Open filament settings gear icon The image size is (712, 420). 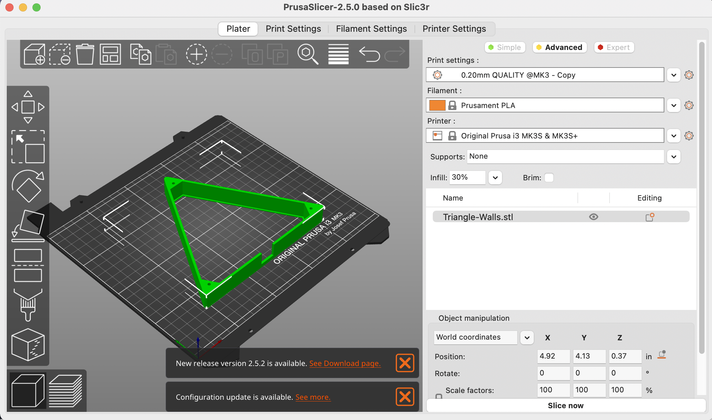pyautogui.click(x=689, y=105)
